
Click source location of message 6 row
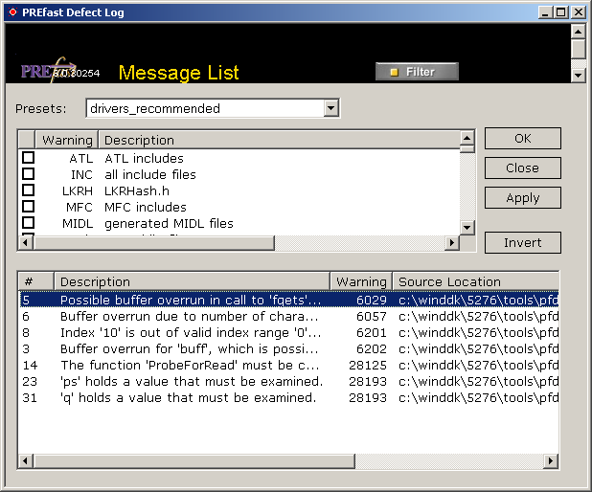478,316
